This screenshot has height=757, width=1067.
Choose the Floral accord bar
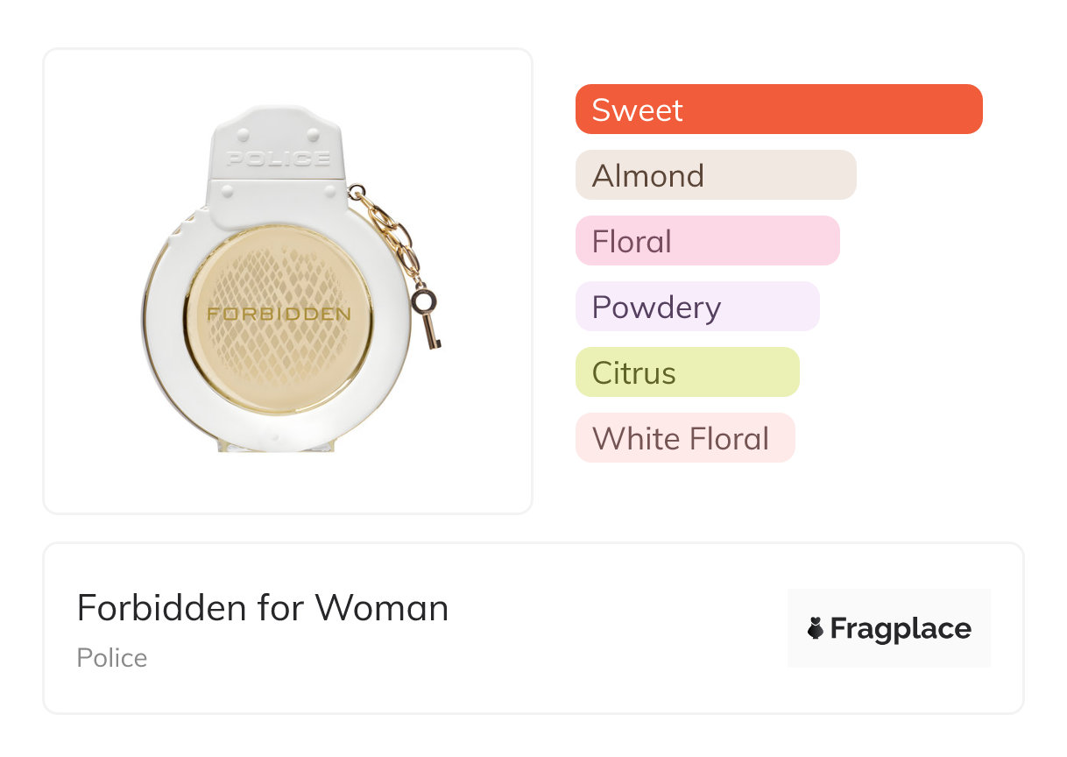[x=707, y=241]
